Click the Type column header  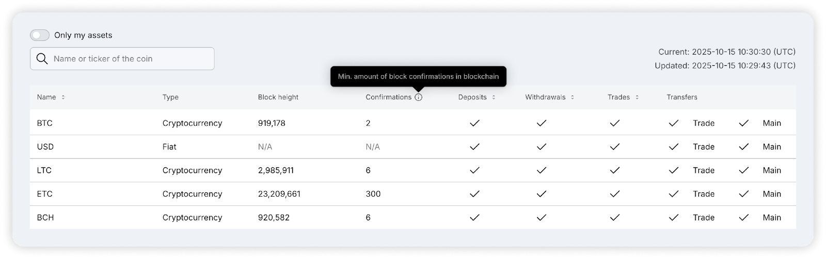coord(170,97)
